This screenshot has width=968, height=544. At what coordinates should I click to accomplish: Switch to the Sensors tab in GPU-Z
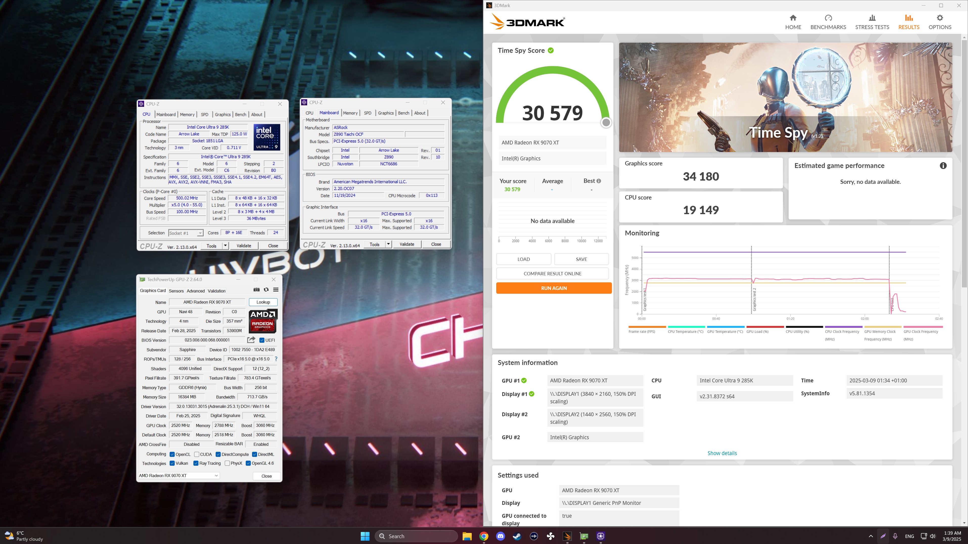[176, 291]
